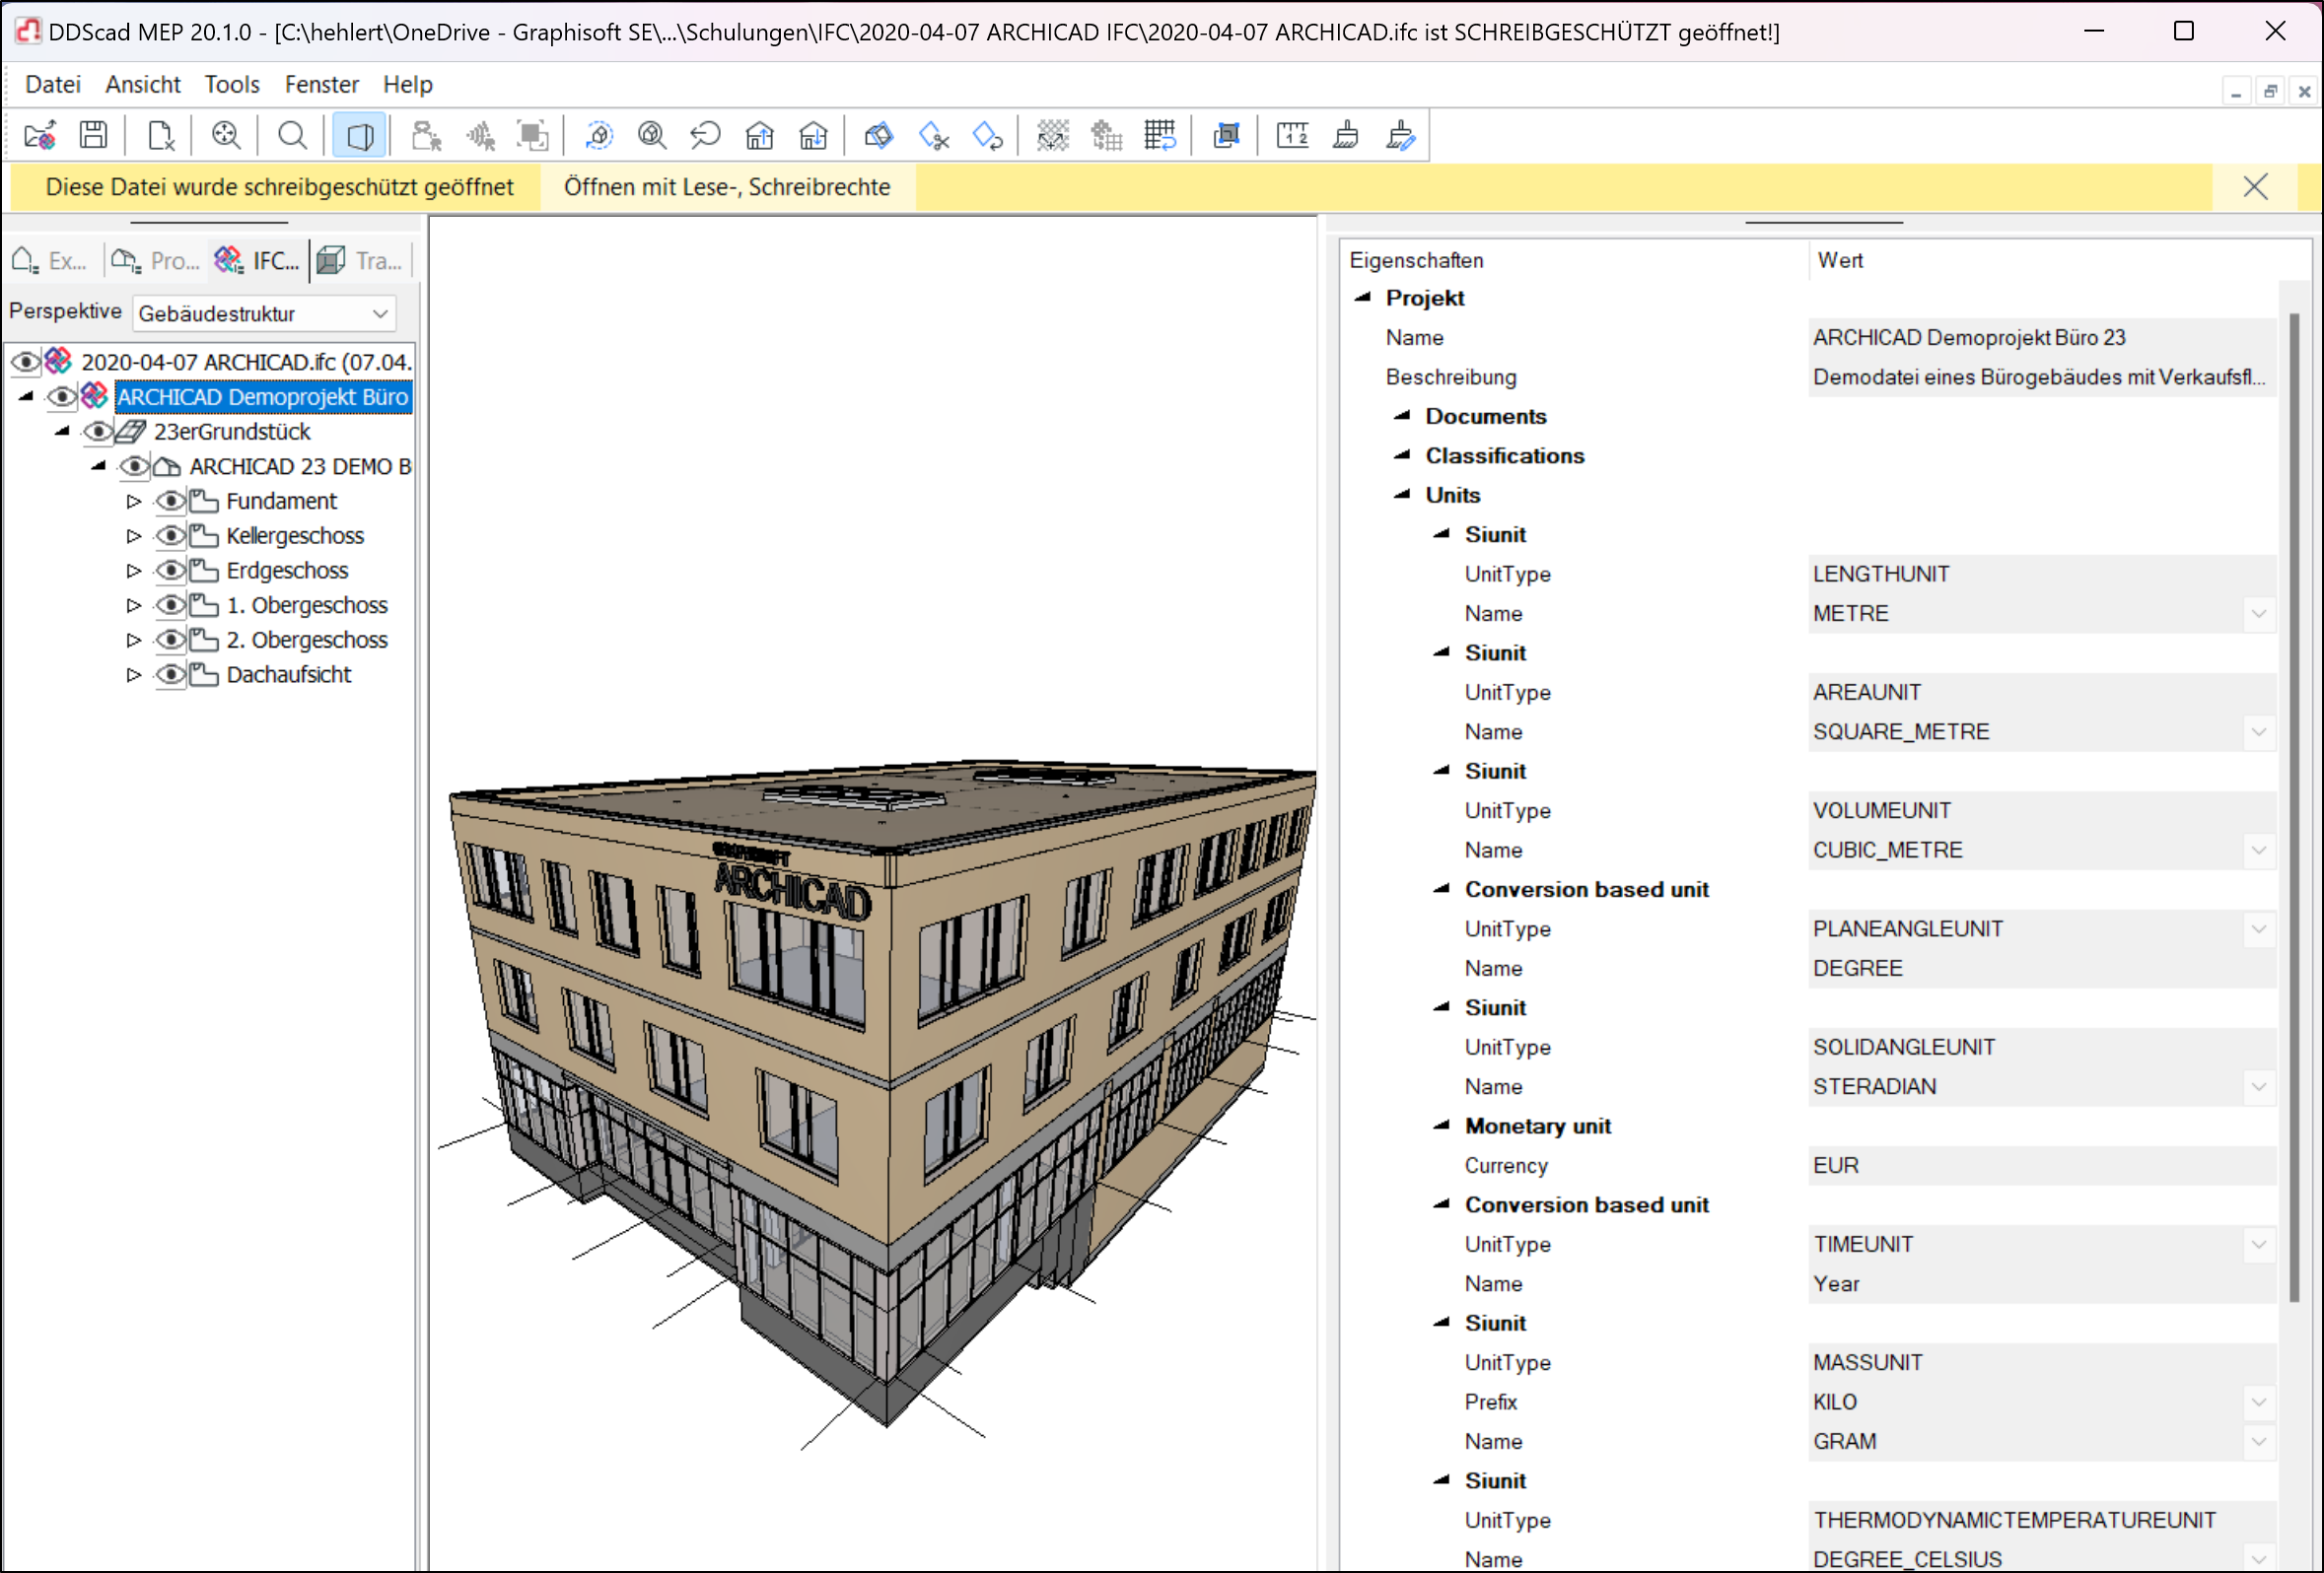Click the ARCHICAD Demoprojekt Büro 23 name field

pyautogui.click(x=2042, y=338)
